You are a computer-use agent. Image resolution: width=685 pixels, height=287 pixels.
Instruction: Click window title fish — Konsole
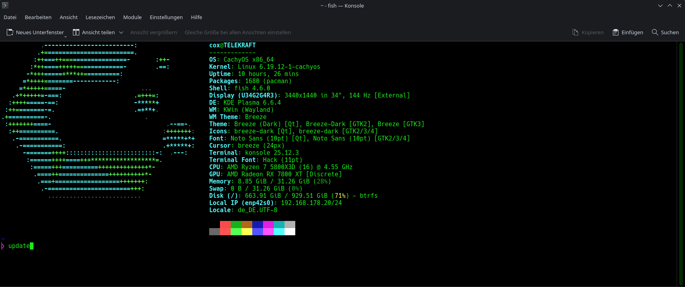tap(346, 6)
